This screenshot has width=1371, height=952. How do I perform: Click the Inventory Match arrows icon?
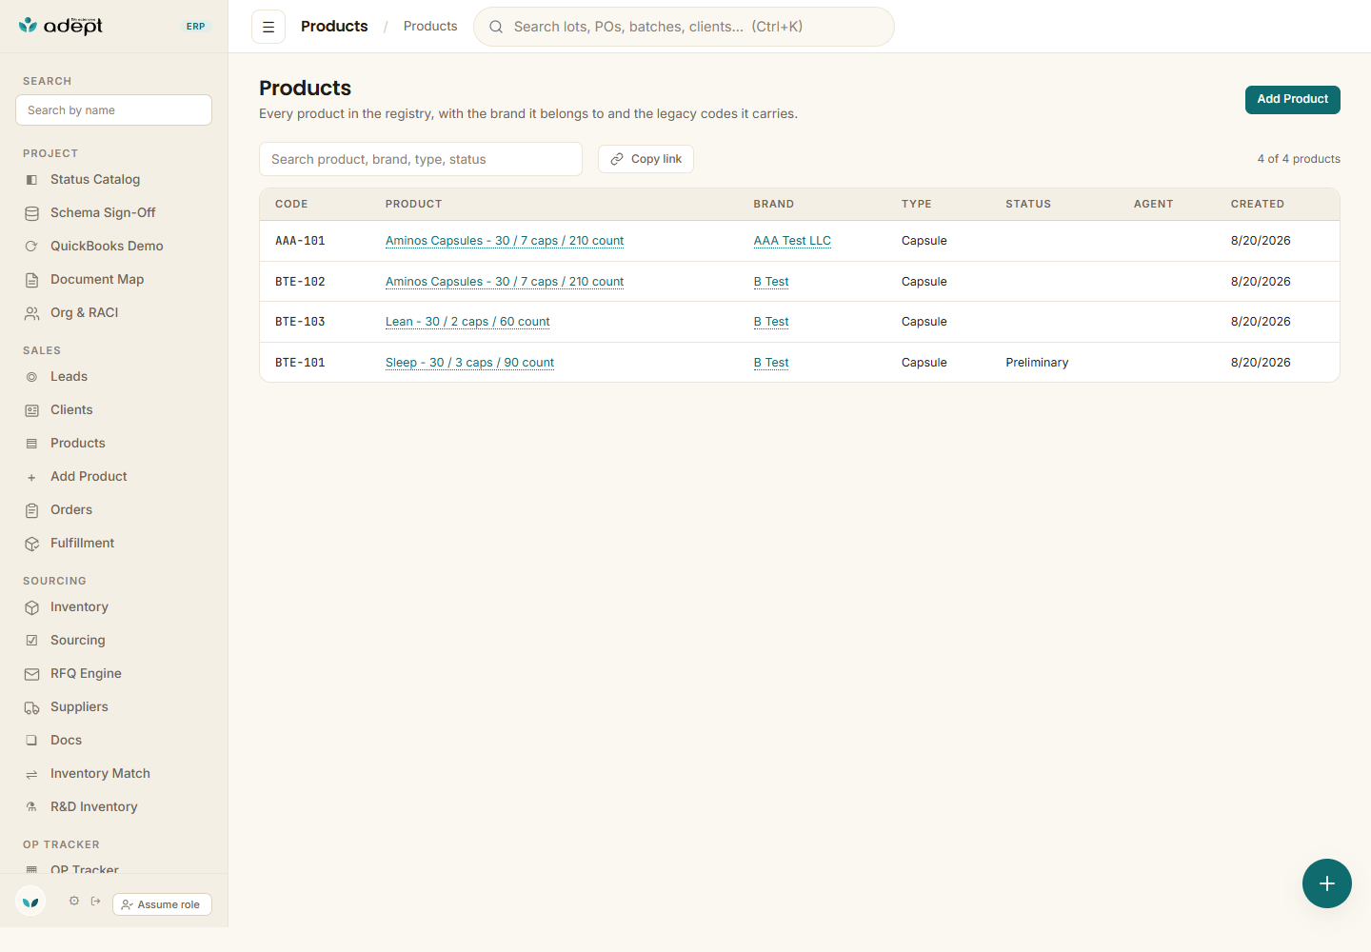pyautogui.click(x=31, y=774)
